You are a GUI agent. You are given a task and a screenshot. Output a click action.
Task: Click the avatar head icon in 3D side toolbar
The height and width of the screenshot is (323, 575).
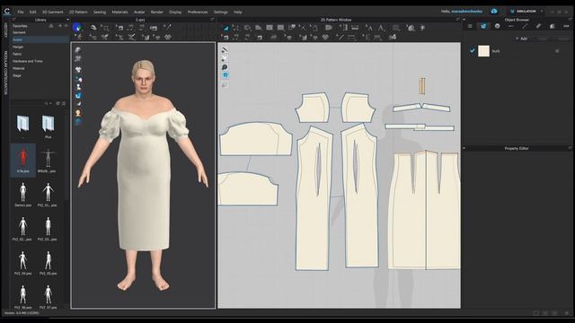tap(78, 113)
